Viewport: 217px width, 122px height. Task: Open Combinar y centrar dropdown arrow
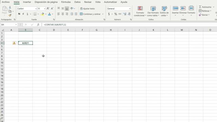pos(103,14)
